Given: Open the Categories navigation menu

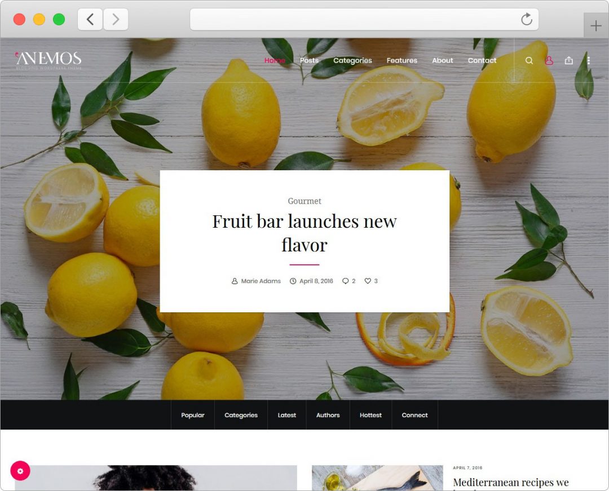Looking at the screenshot, I should click(x=352, y=60).
